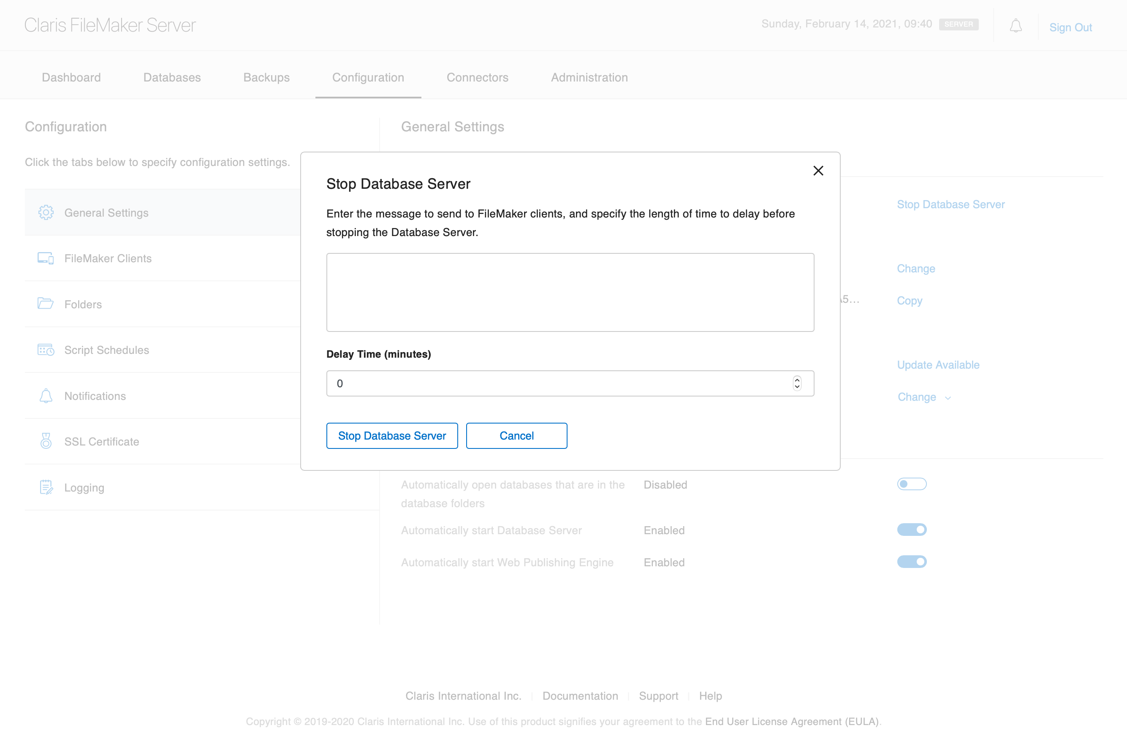Open Script Schedules in sidebar
This screenshot has height=747, width=1127.
163,350
